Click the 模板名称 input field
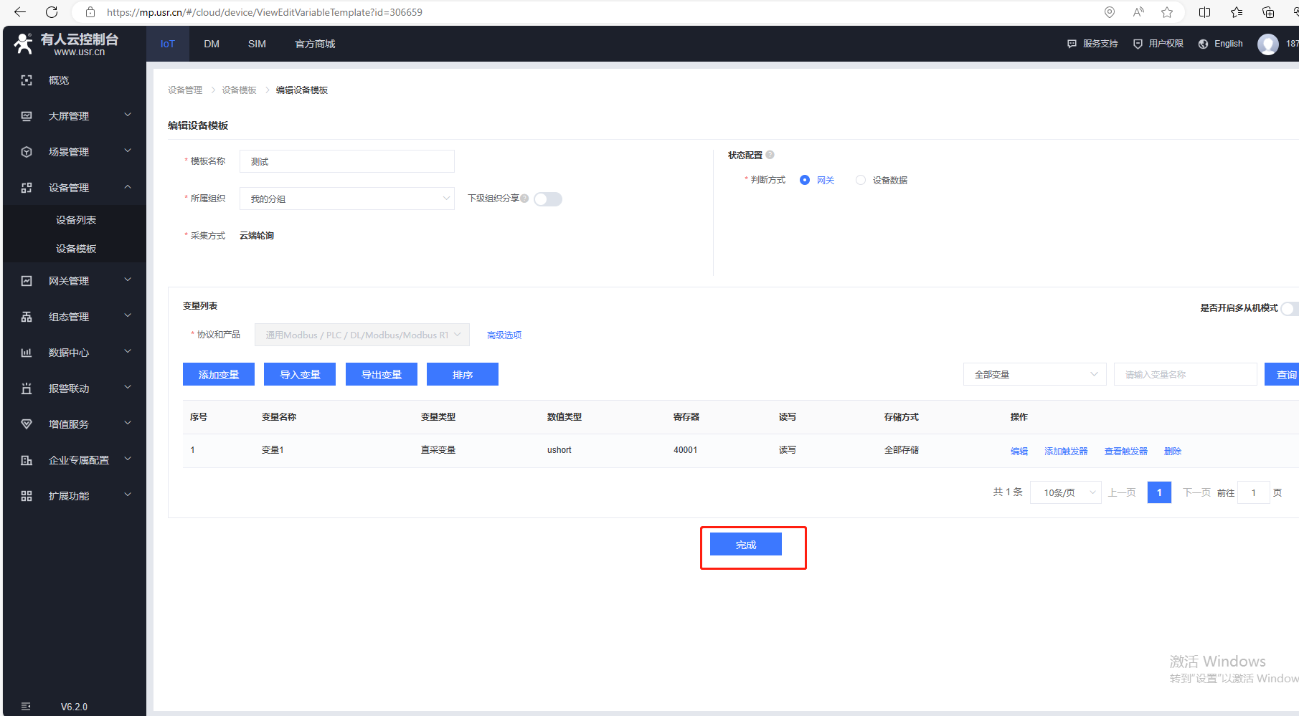Image resolution: width=1299 pixels, height=716 pixels. [347, 161]
